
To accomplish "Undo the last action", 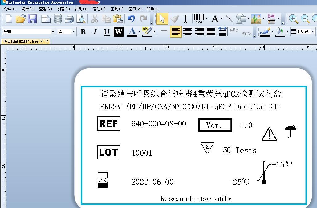I will [x=131, y=19].
